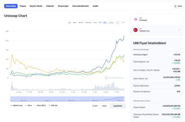This screenshot has width=185, height=122.
Task: Click the İşlem Hacmi label
Action: coord(138,79)
